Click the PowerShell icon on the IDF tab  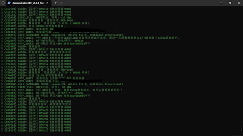click(9, 3)
